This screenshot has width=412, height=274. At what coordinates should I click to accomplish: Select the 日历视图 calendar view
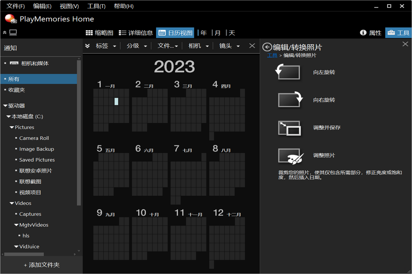click(x=175, y=33)
